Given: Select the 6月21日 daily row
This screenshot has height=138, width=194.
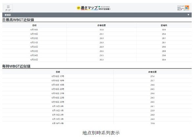Looking at the screenshot, I should click(97, 42).
